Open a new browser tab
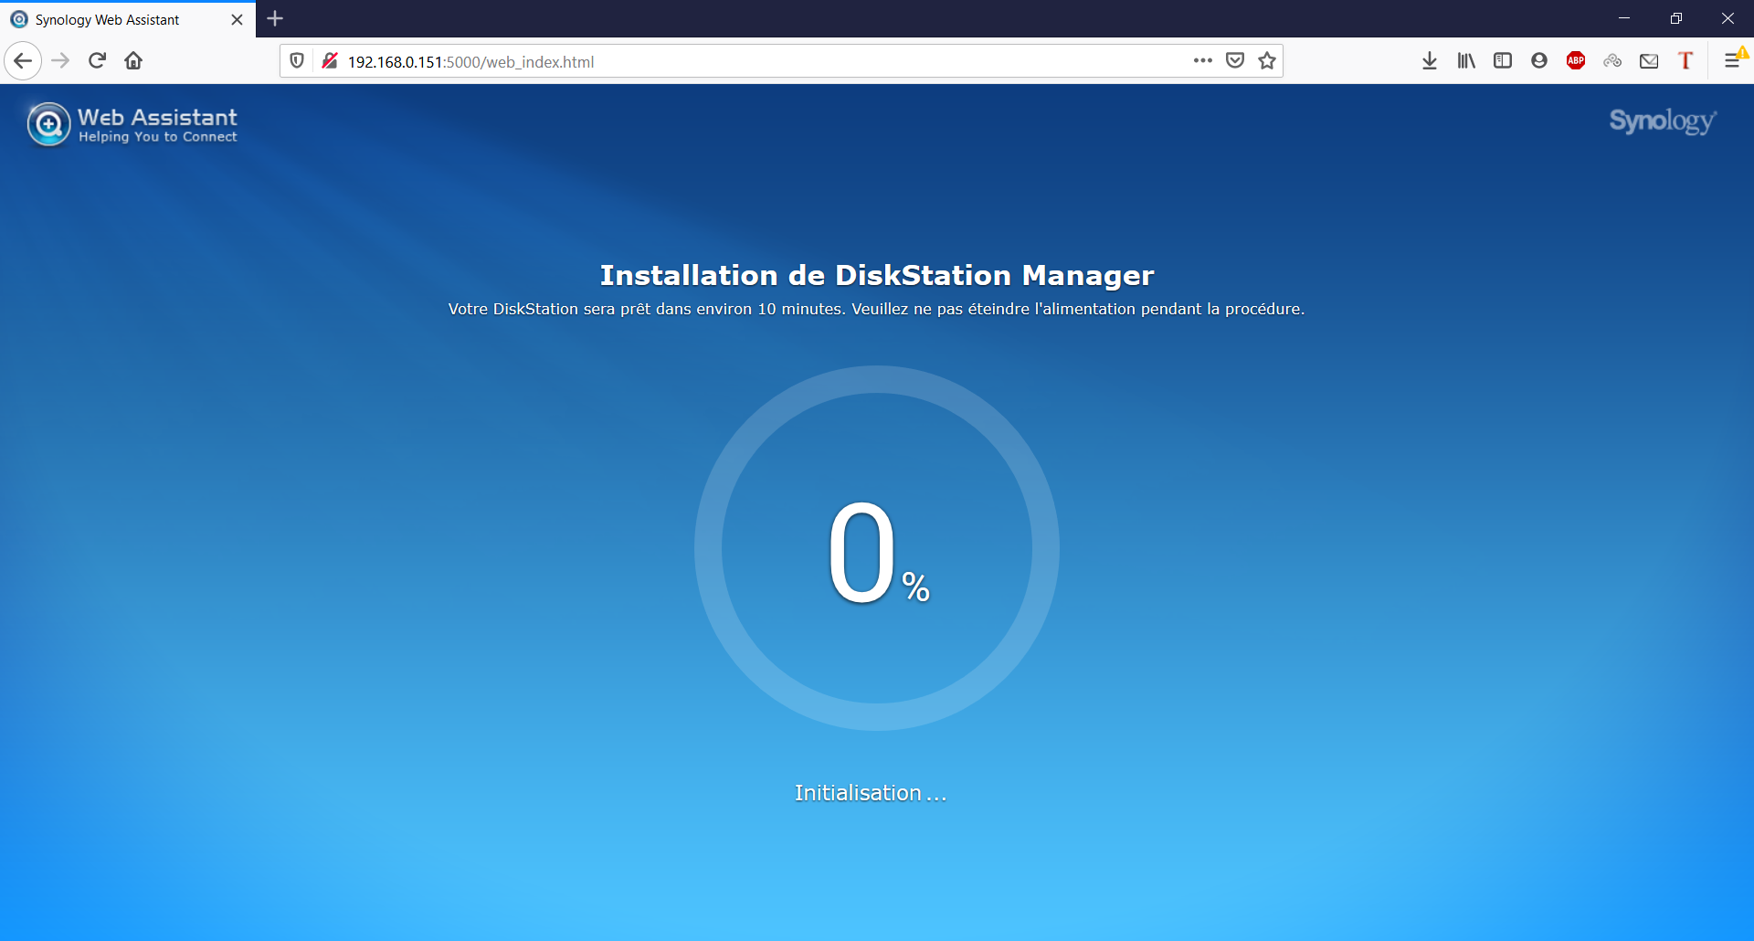The image size is (1754, 941). (275, 18)
